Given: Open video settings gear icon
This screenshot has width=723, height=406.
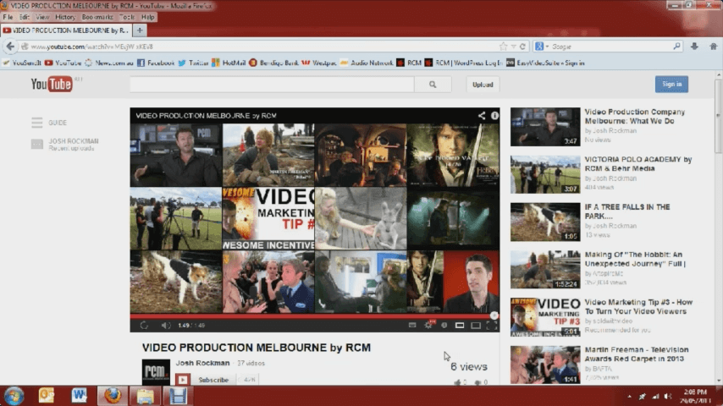Looking at the screenshot, I should (428, 325).
